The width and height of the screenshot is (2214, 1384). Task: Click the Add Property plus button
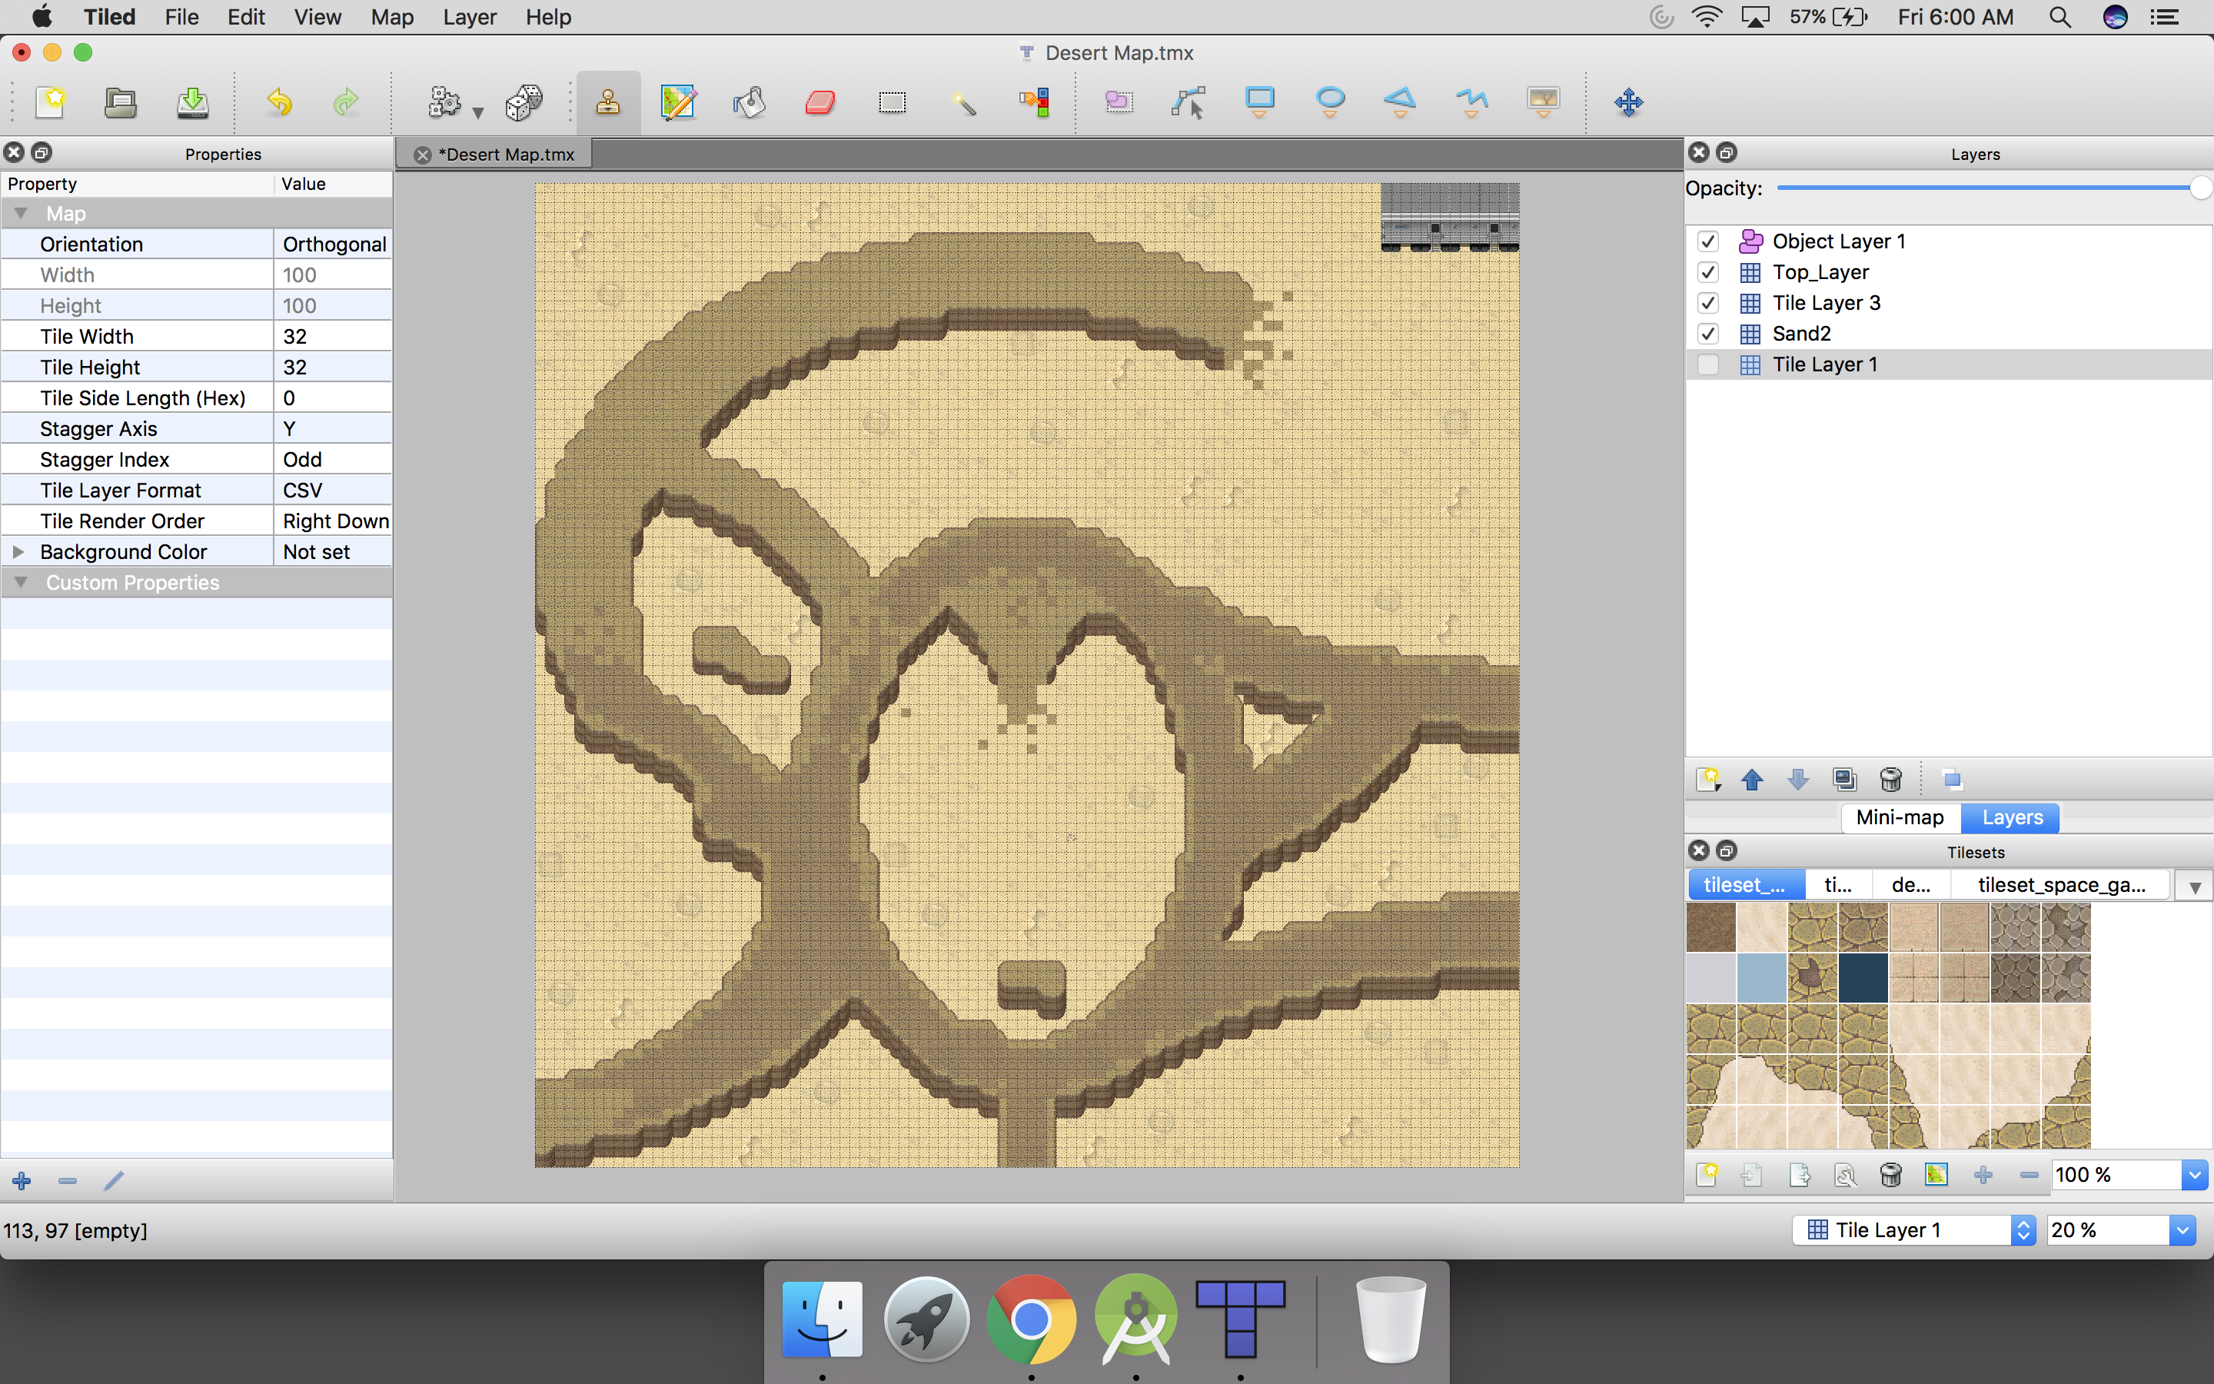(x=22, y=1181)
